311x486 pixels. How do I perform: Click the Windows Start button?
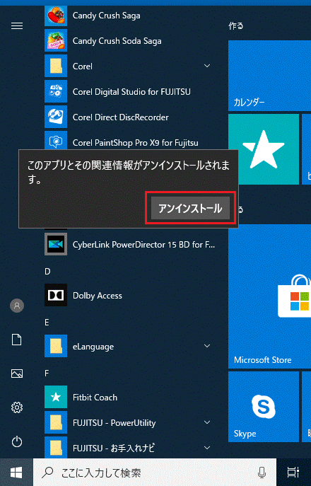[x=16, y=473]
